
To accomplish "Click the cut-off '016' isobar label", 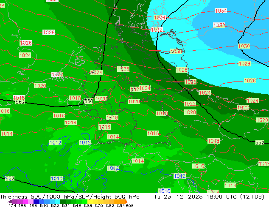I will (x=5, y=111).
